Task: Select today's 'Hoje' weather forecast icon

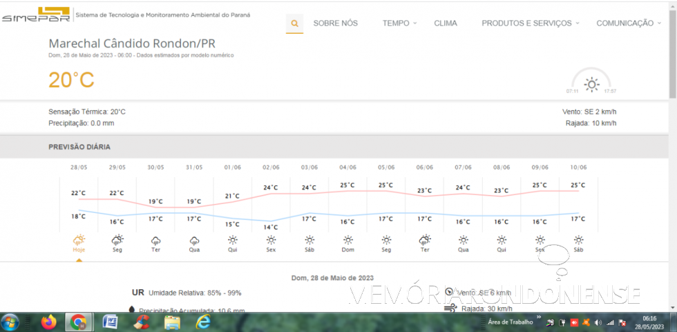Action: (79, 240)
